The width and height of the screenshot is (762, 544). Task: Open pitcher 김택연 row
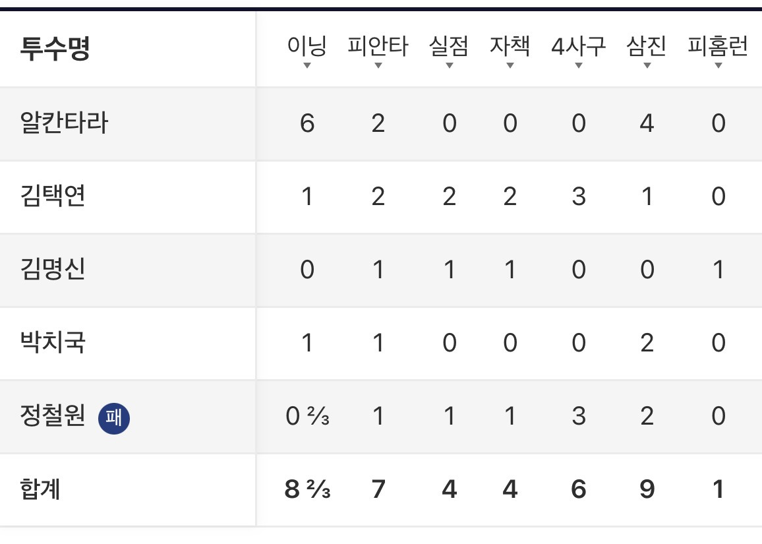[381, 197]
